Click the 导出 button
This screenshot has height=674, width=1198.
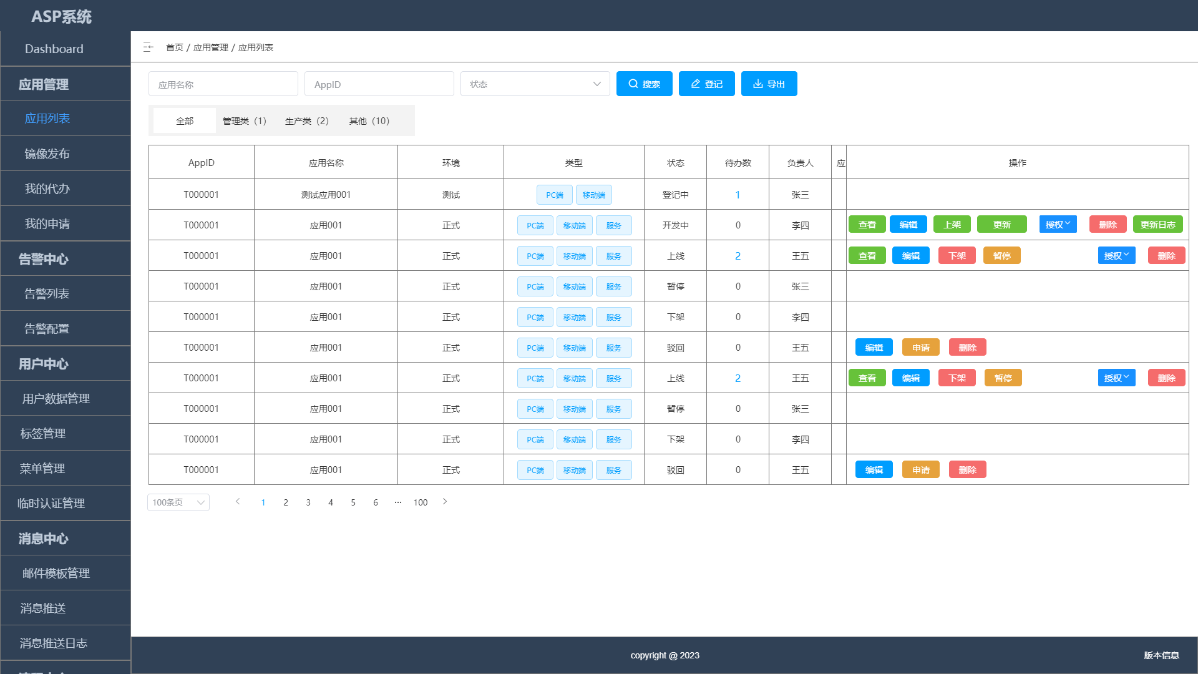(x=769, y=84)
